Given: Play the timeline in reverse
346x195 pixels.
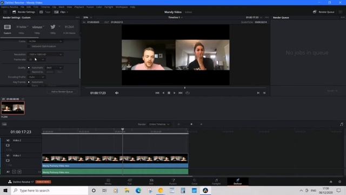Looking at the screenshot, I should (163, 93).
